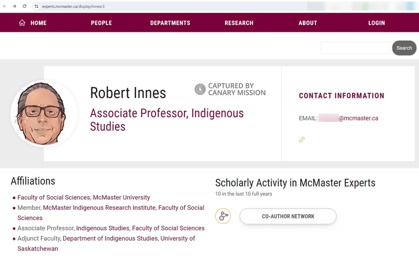Viewport: 419px width, 259px height.
Task: Click Robert Innes profile portrait
Action: coord(43,114)
